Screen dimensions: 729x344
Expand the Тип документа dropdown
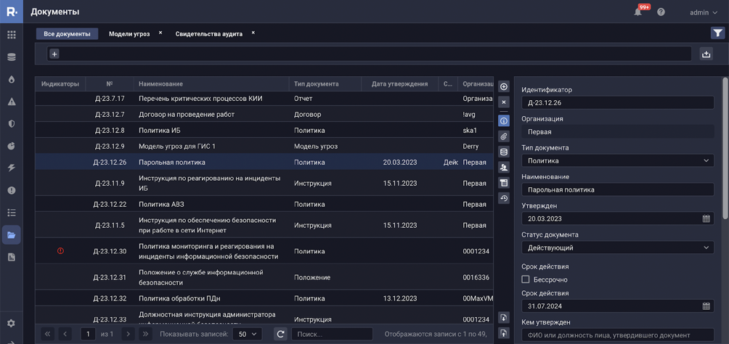617,160
